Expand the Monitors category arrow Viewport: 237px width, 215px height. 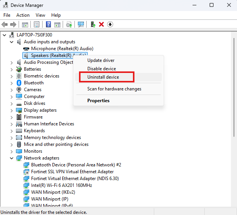click(x=12, y=151)
